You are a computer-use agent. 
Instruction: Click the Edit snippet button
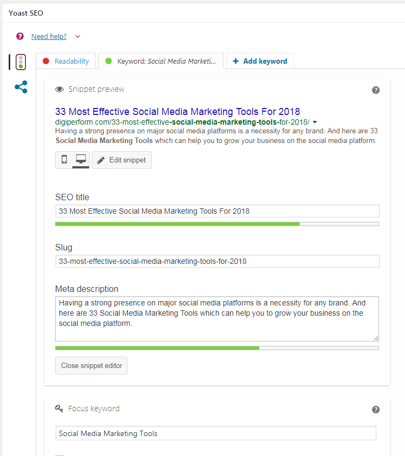(x=122, y=160)
